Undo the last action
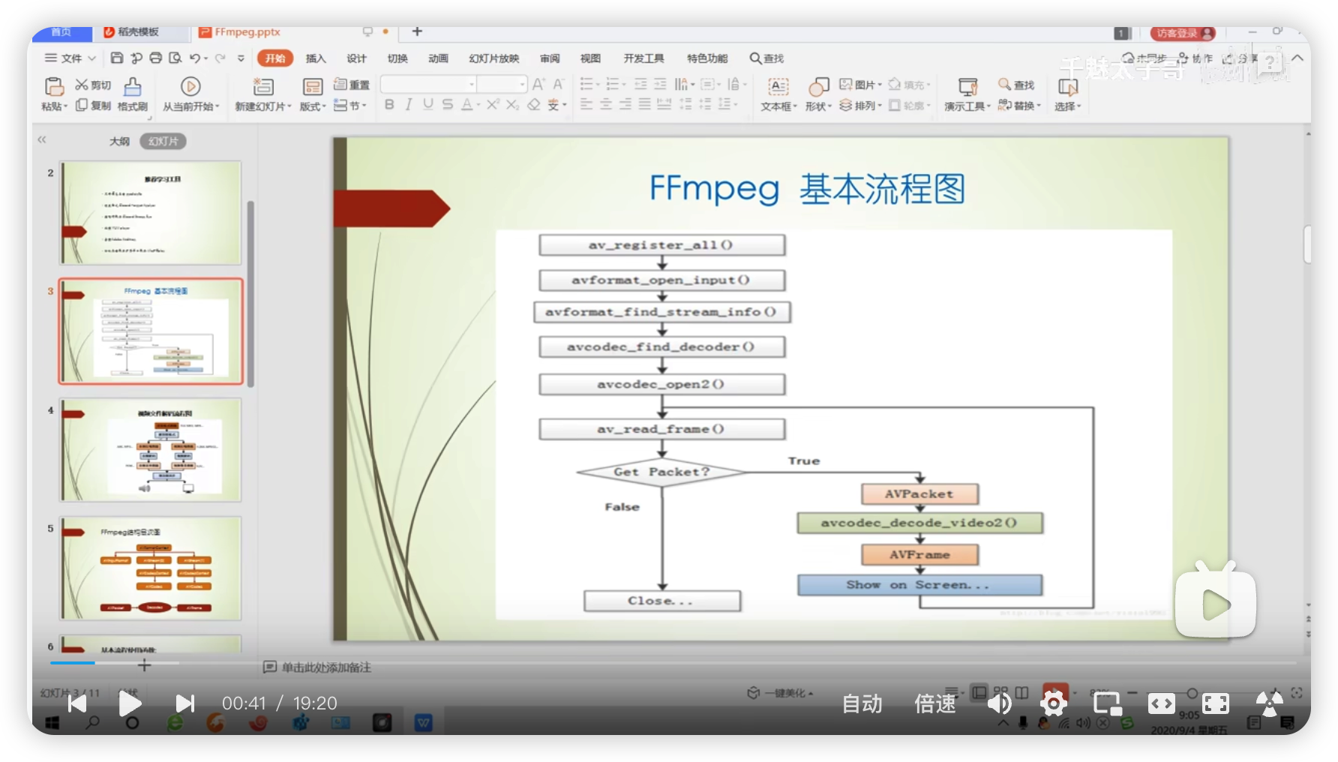 [x=195, y=58]
